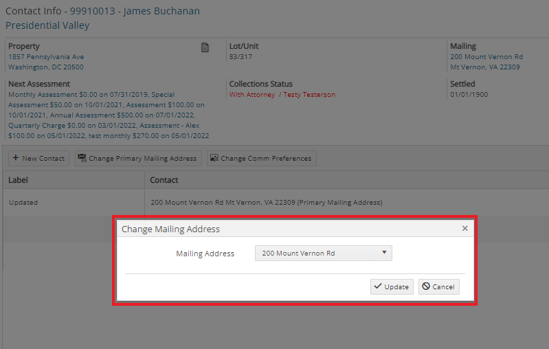Cancel the mailing address change
549x349 pixels.
tap(438, 286)
